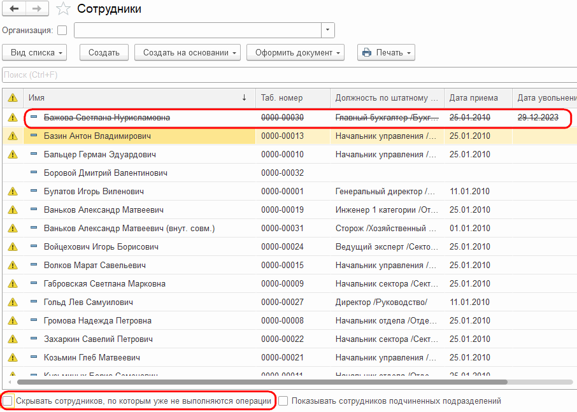577x412 pixels.
Task: Go forward with the right arrow button
Action: (x=37, y=9)
